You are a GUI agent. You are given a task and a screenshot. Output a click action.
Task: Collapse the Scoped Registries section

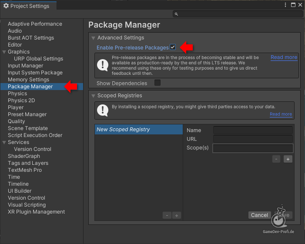click(x=93, y=96)
